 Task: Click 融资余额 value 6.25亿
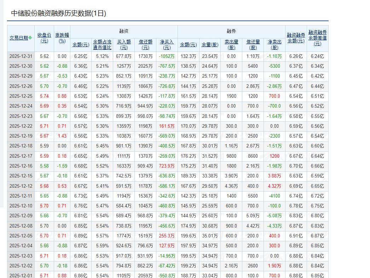(x=81, y=56)
